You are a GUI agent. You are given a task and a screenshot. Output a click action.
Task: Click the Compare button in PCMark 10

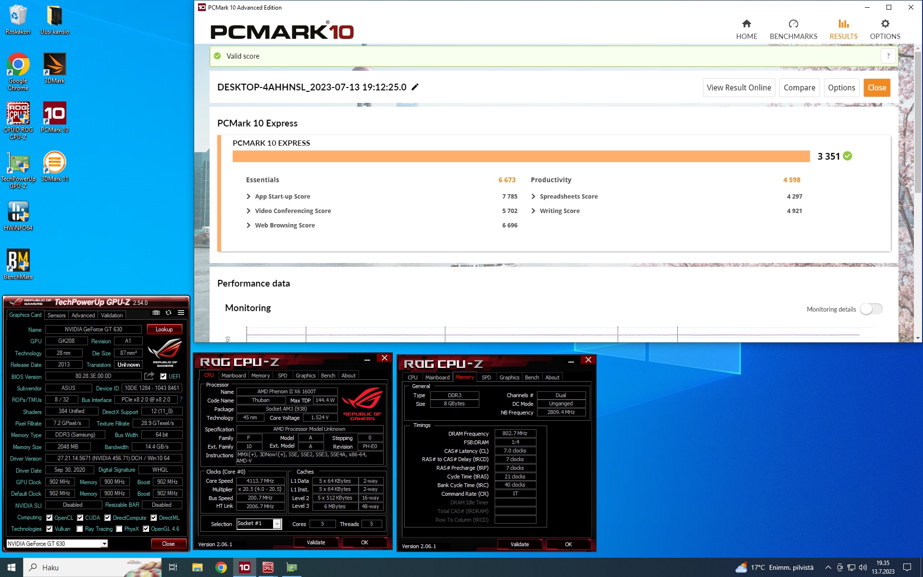tap(799, 88)
